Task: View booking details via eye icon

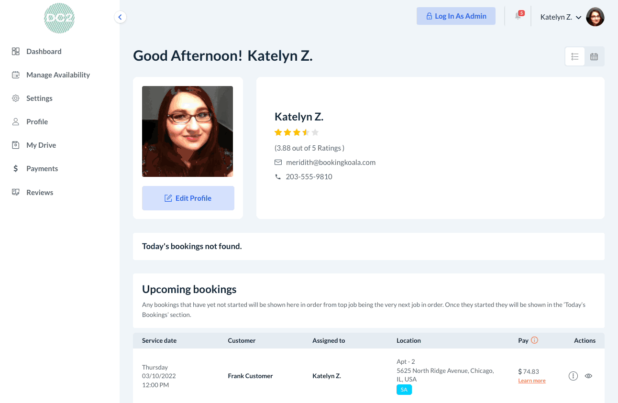Action: pyautogui.click(x=589, y=376)
